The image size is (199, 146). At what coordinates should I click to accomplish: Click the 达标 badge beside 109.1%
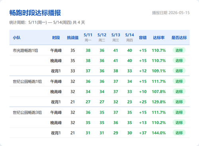[179, 71]
